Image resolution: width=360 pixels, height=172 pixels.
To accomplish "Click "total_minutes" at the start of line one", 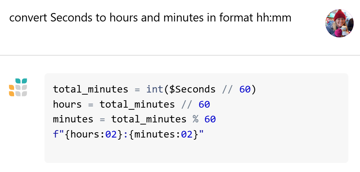I will 91,89.
